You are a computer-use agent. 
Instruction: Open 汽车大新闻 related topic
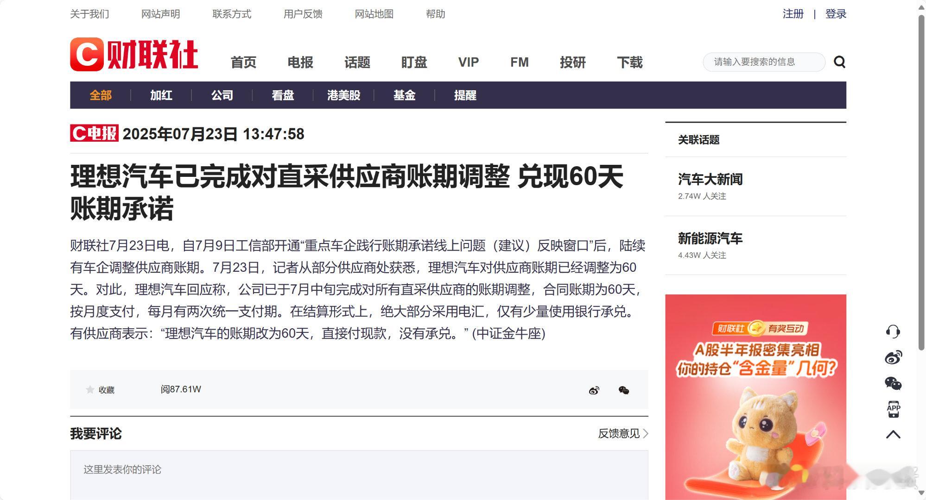[x=710, y=179]
